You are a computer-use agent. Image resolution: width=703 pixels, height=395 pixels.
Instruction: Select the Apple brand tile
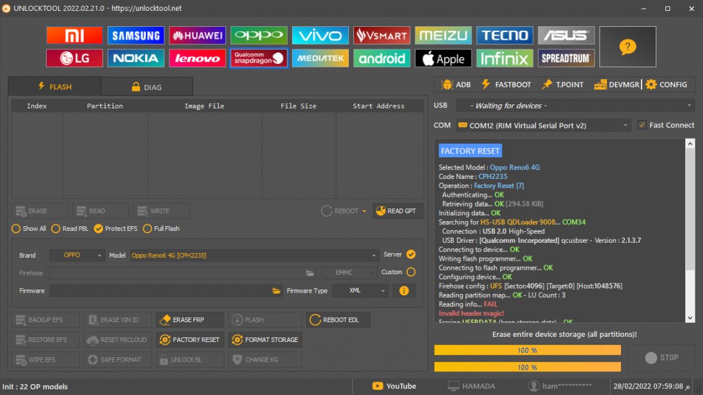tap(443, 58)
